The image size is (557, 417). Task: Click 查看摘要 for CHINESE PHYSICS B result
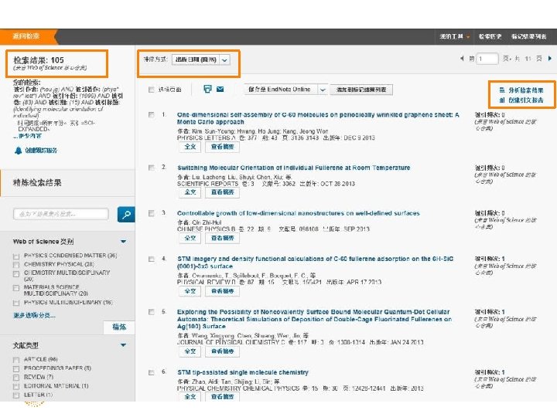222,238
